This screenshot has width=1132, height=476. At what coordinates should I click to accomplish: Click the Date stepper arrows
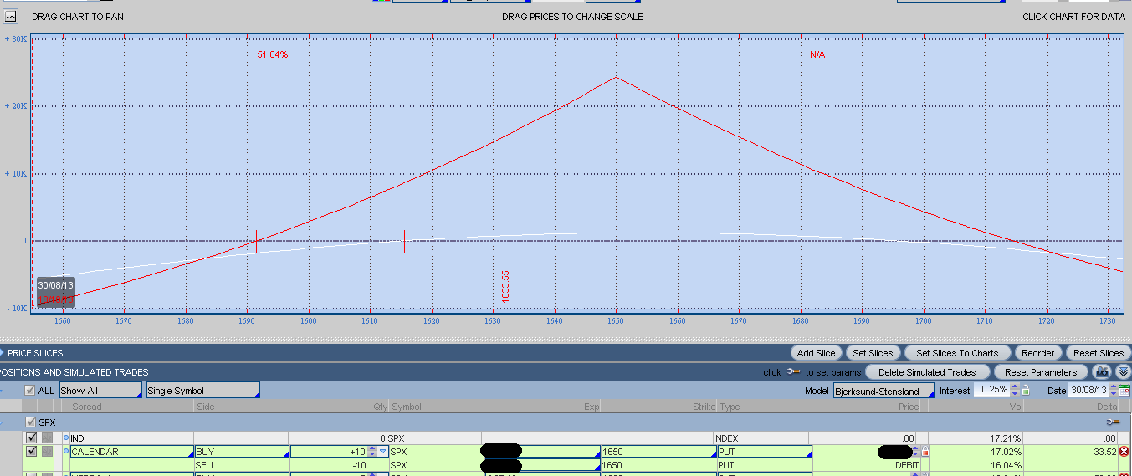click(x=1113, y=391)
